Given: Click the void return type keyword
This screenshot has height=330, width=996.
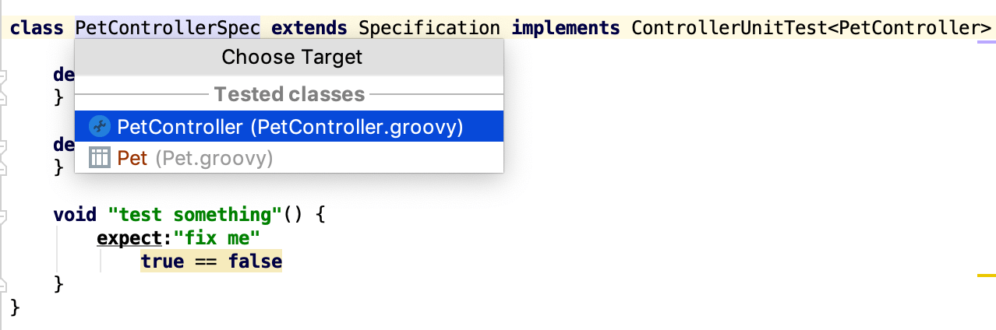Looking at the screenshot, I should click(75, 214).
